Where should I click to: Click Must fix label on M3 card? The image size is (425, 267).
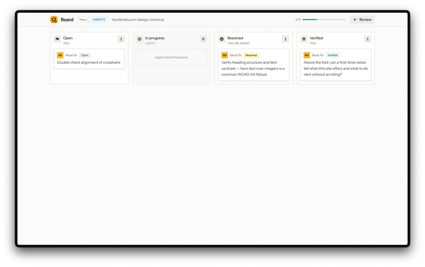(236, 55)
